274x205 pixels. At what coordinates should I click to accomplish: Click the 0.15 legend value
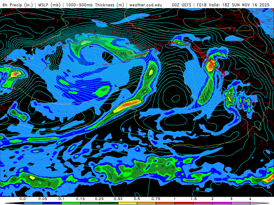click(80, 199)
